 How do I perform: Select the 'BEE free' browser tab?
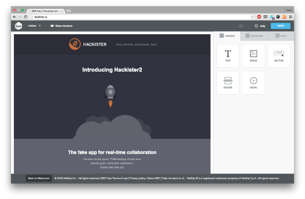[x=45, y=11]
